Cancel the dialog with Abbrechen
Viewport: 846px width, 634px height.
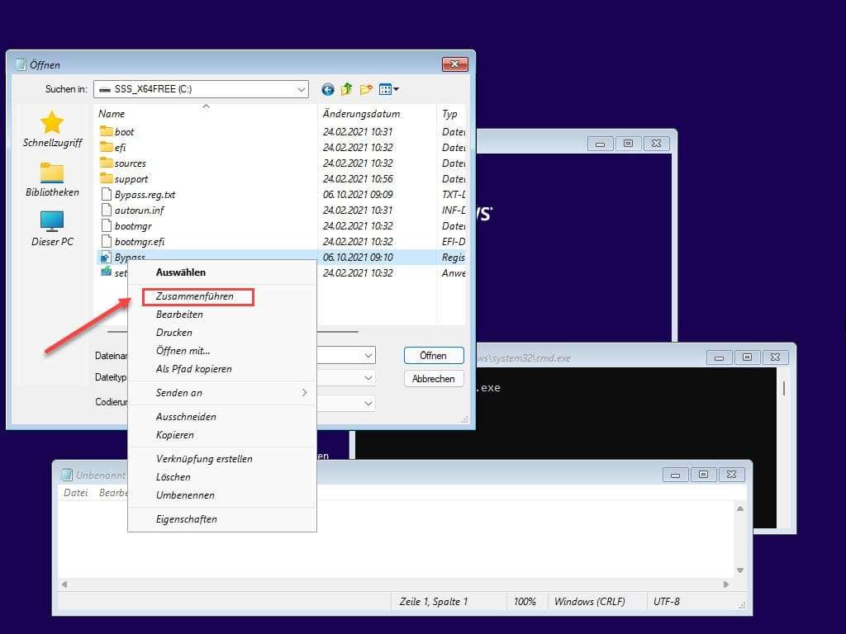click(434, 378)
